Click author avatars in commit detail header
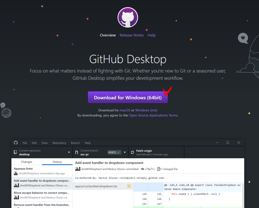The height and width of the screenshot is (208, 259). [x=78, y=169]
